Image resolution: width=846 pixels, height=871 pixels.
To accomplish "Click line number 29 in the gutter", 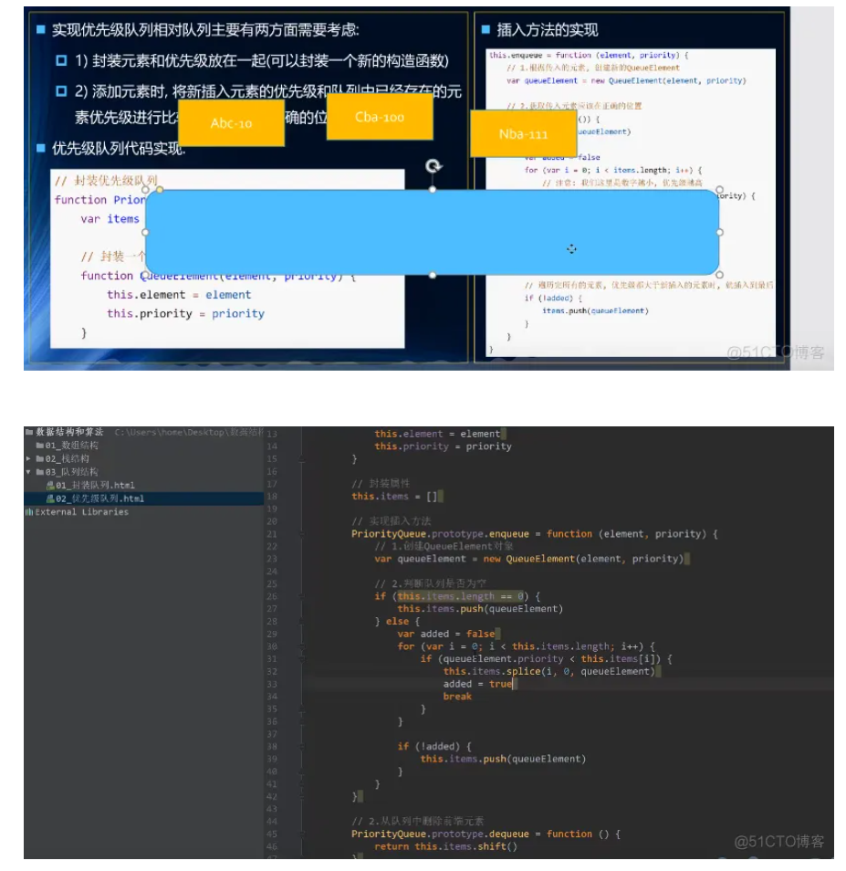I will pos(271,634).
